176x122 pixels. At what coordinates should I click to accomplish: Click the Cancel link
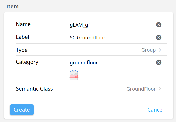[x=156, y=110]
